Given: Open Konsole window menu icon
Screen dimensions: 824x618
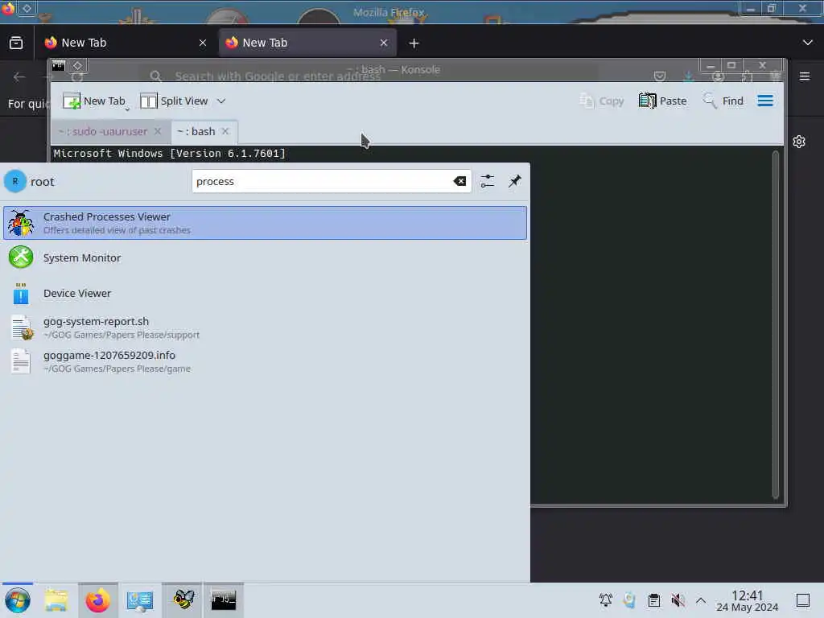Looking at the screenshot, I should click(x=58, y=65).
